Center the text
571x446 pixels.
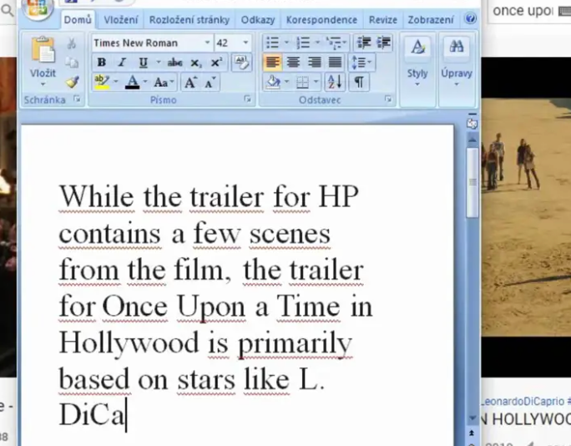click(x=293, y=63)
